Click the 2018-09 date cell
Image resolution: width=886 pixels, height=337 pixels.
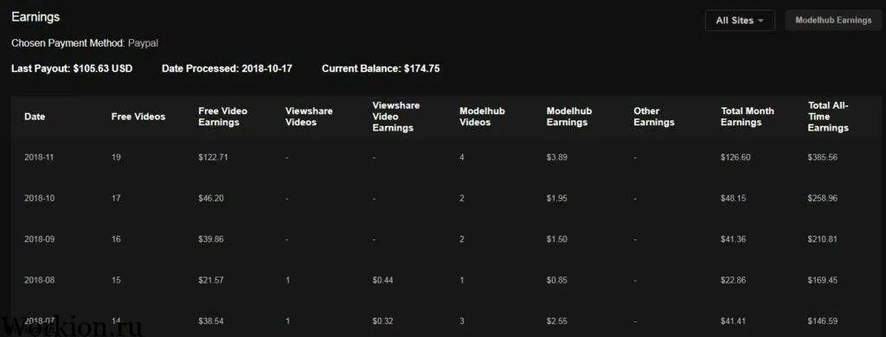pyautogui.click(x=39, y=239)
